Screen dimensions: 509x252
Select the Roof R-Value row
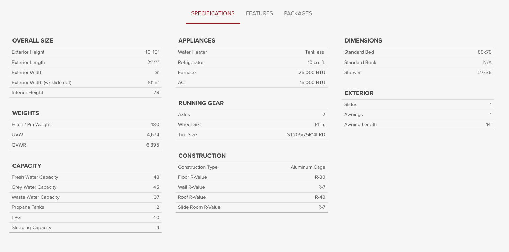pyautogui.click(x=252, y=197)
